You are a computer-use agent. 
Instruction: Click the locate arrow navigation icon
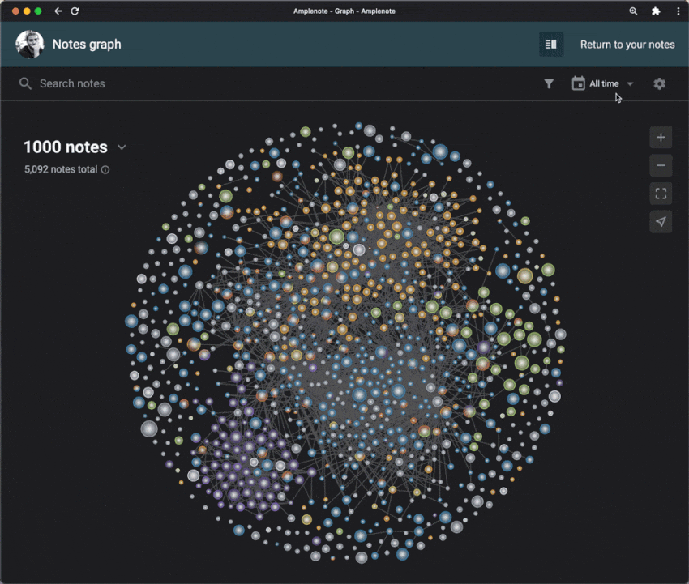click(x=661, y=222)
